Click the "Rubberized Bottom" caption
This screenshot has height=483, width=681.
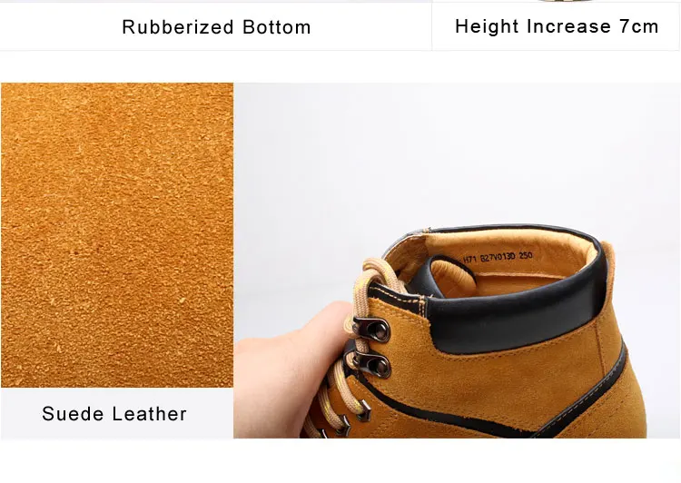point(216,27)
